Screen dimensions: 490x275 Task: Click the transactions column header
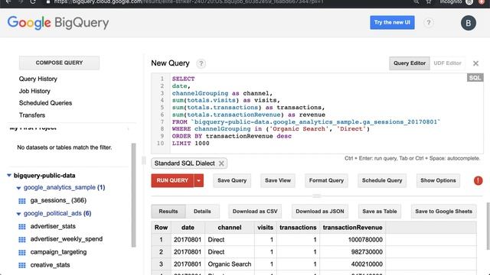click(298, 228)
